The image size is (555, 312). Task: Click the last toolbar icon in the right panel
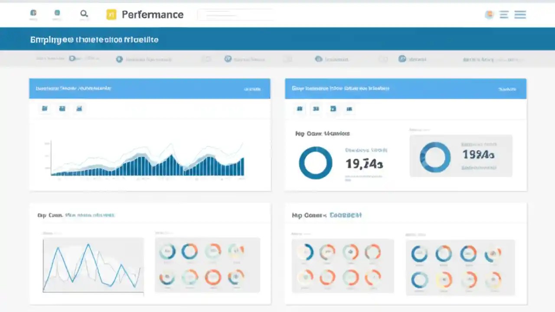[x=349, y=109]
